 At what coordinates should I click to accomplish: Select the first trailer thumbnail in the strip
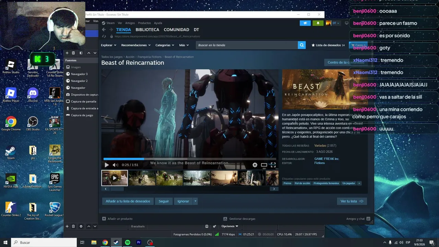click(x=115, y=178)
